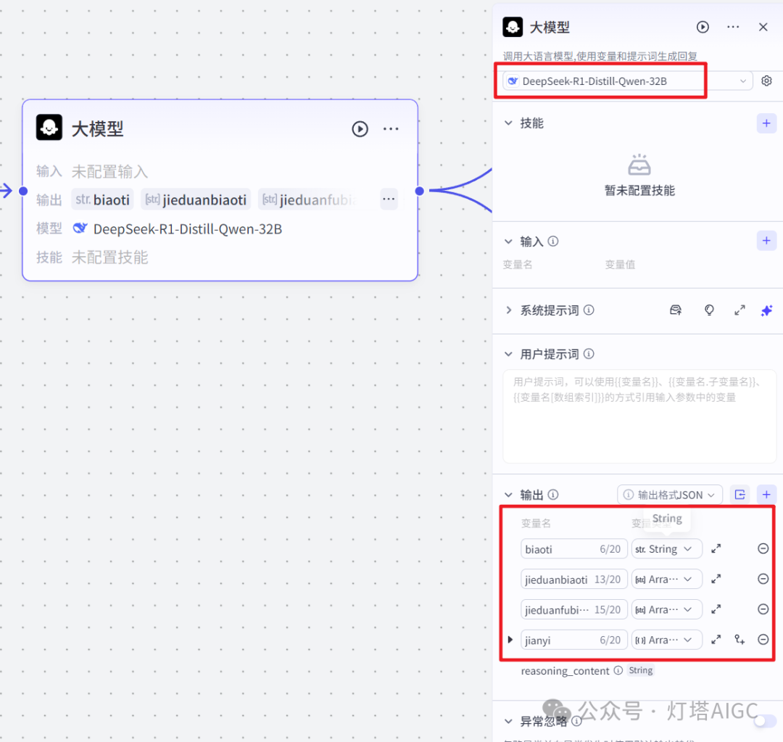Click the import output structure icon
This screenshot has width=783, height=742.
(739, 495)
